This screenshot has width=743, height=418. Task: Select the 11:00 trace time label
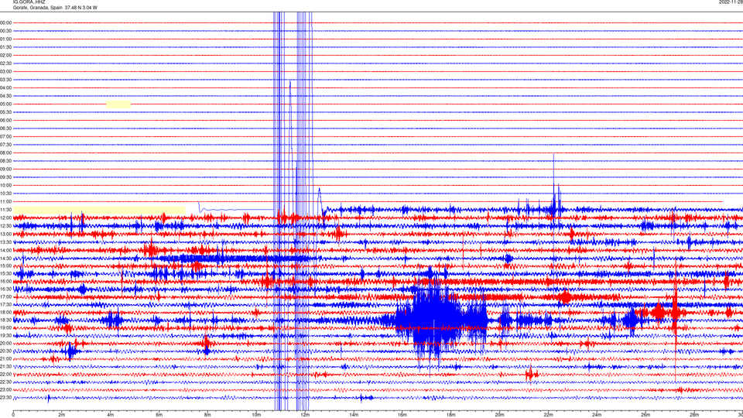(5, 201)
